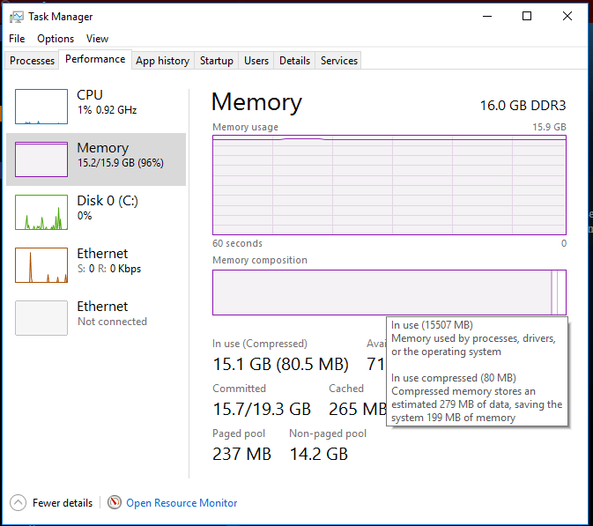Click the 15.9 GB graph maximum label
The width and height of the screenshot is (593, 526).
(x=549, y=127)
